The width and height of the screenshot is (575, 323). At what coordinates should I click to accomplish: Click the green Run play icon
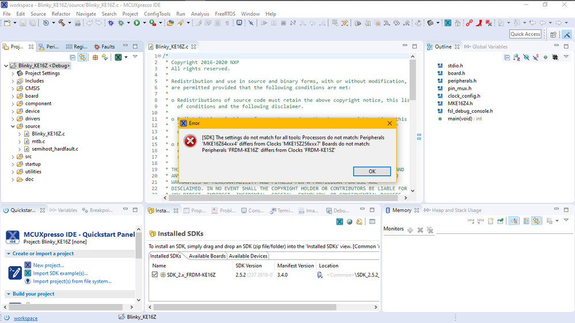click(137, 23)
